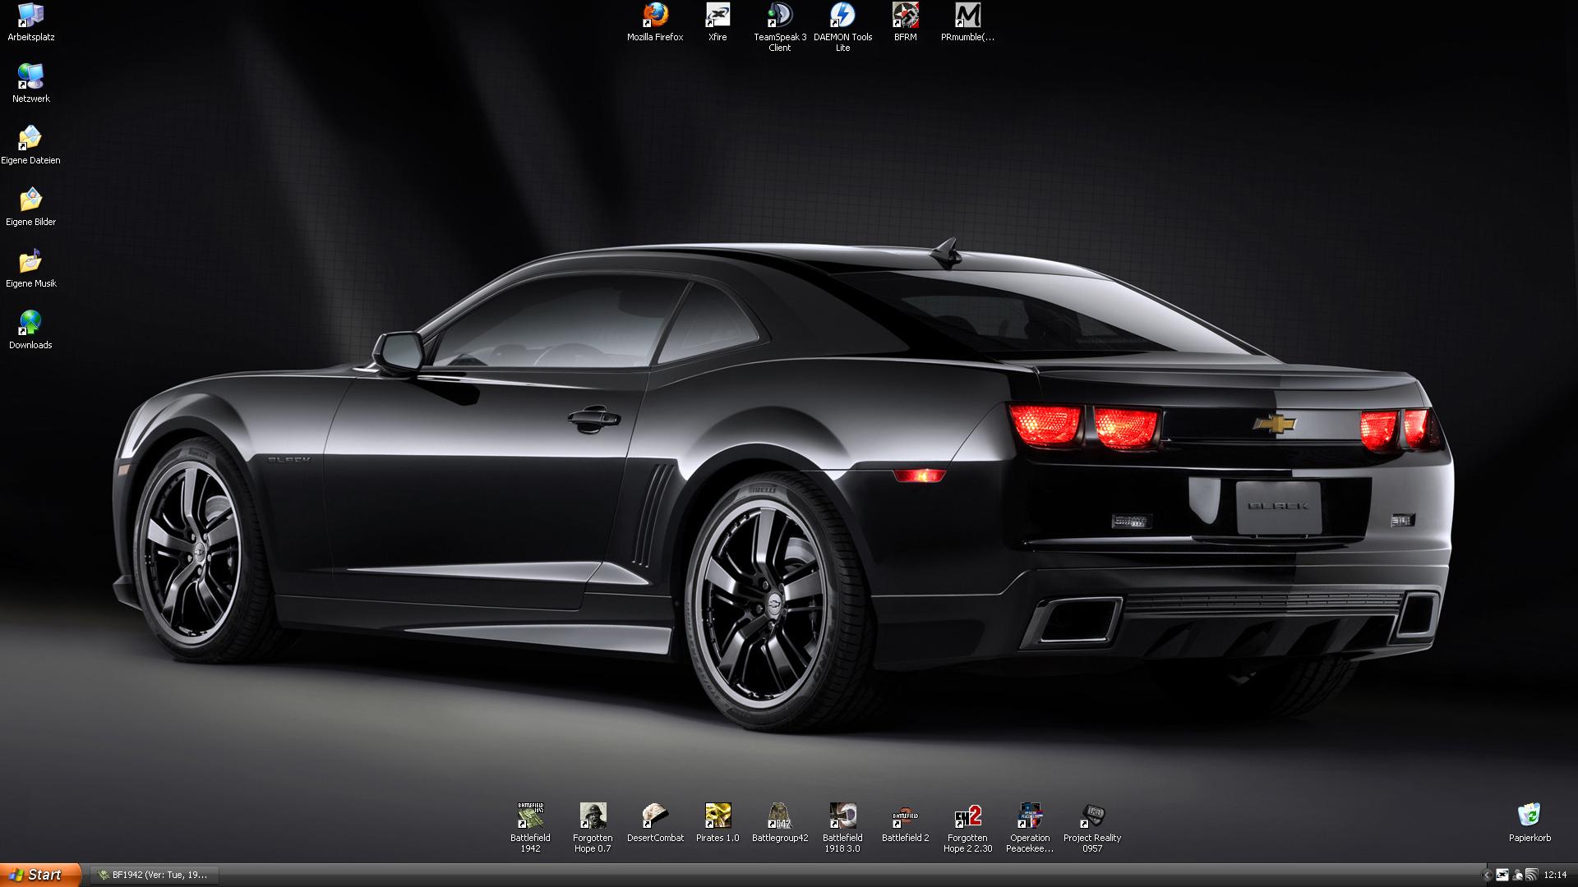
Task: Open the Eigene Bilder folder icon
Action: tap(30, 207)
